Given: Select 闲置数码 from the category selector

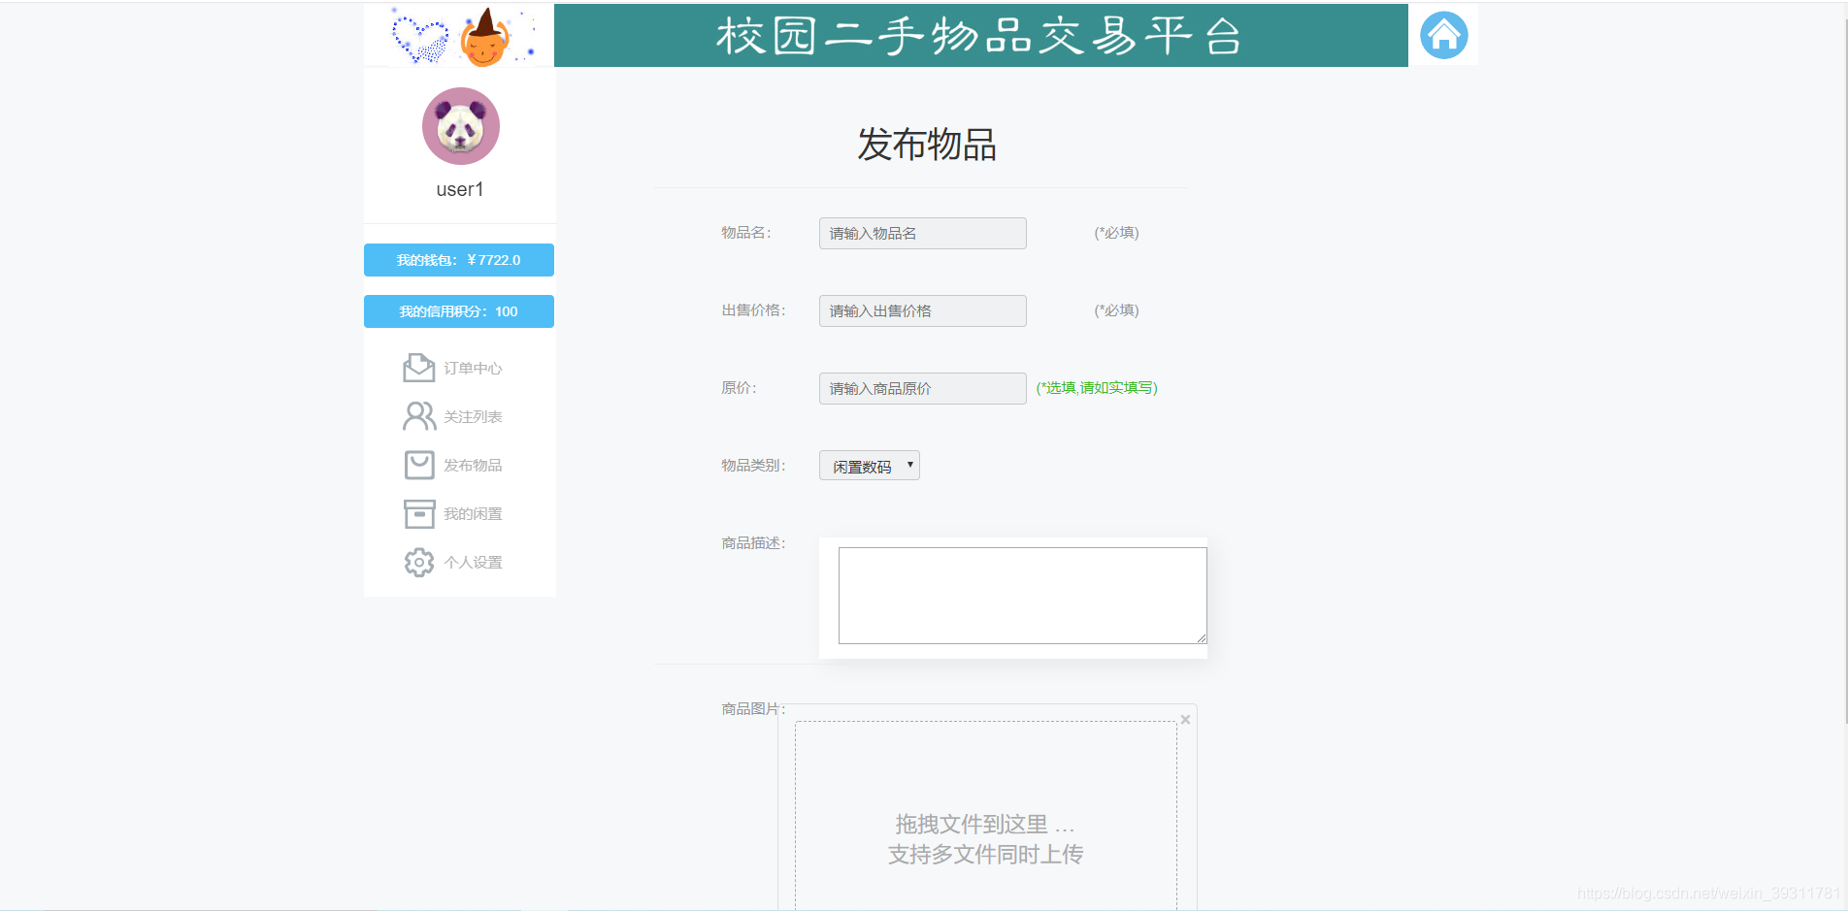Looking at the screenshot, I should 859,465.
